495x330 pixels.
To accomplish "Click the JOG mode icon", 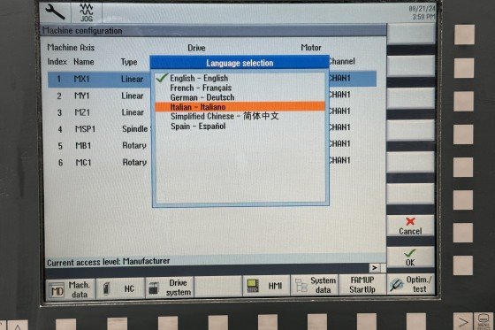I will [87, 12].
